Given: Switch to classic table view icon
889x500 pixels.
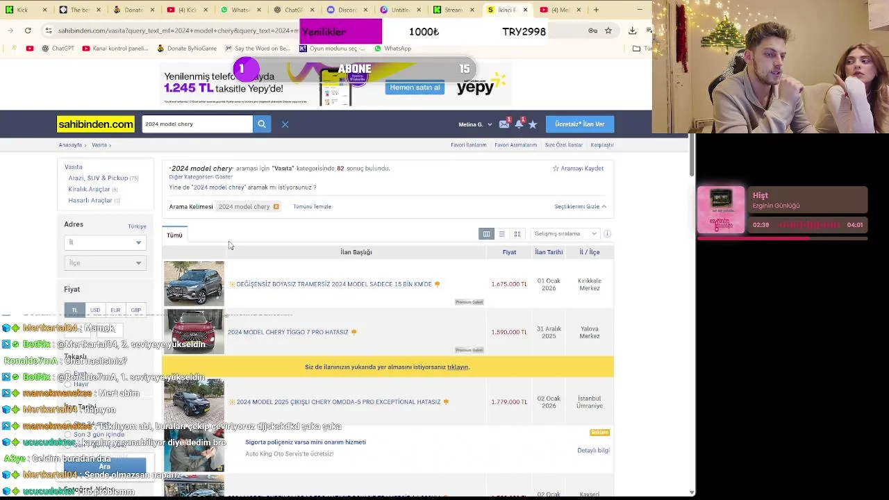Looking at the screenshot, I should tap(486, 234).
